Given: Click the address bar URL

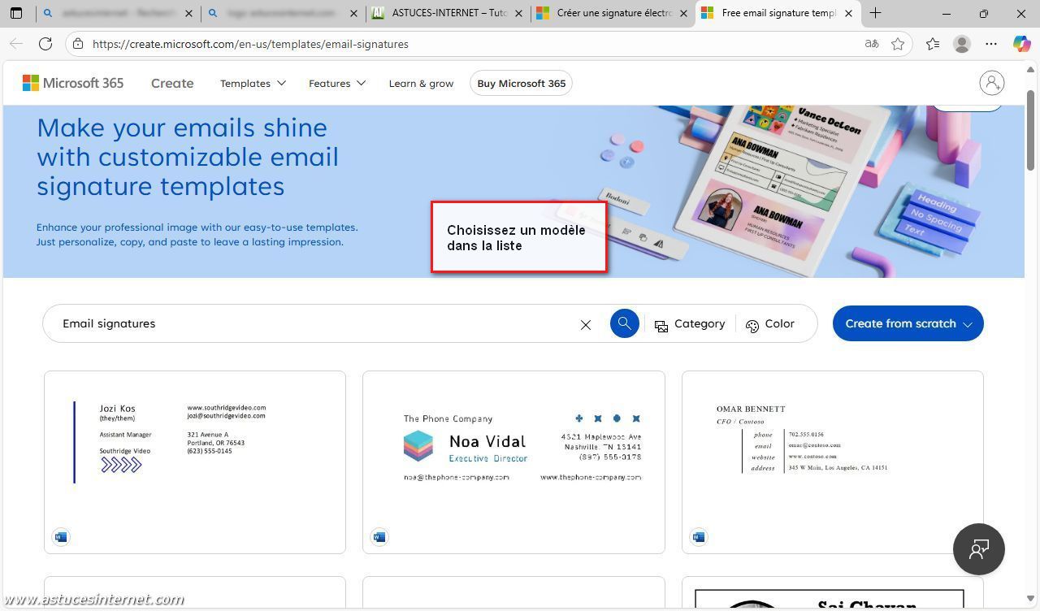Looking at the screenshot, I should (x=250, y=44).
